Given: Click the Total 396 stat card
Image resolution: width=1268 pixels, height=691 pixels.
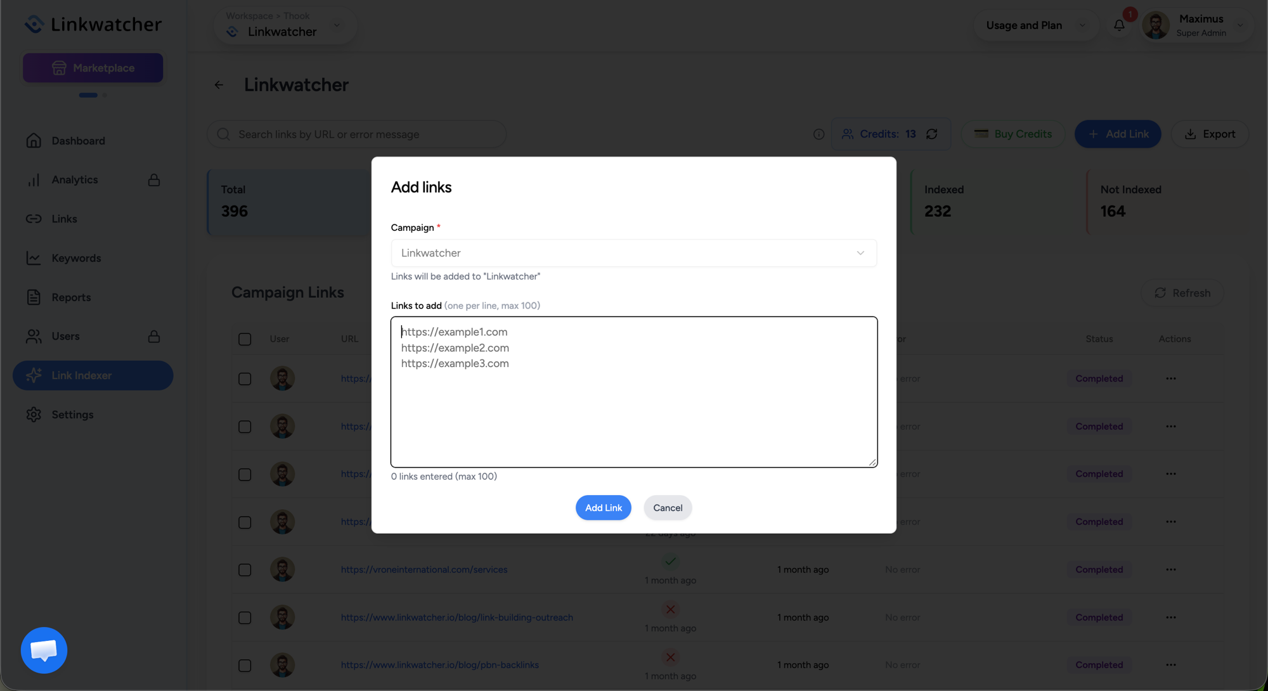Looking at the screenshot, I should click(290, 202).
